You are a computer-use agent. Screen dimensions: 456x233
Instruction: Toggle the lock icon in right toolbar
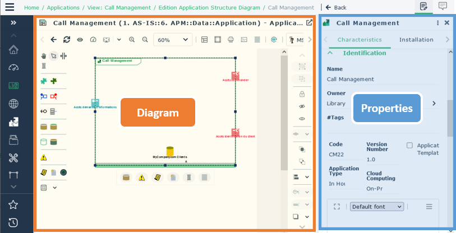point(302,94)
